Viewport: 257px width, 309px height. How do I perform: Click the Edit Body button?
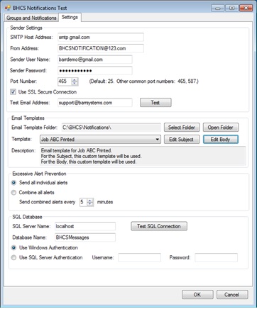(x=221, y=140)
